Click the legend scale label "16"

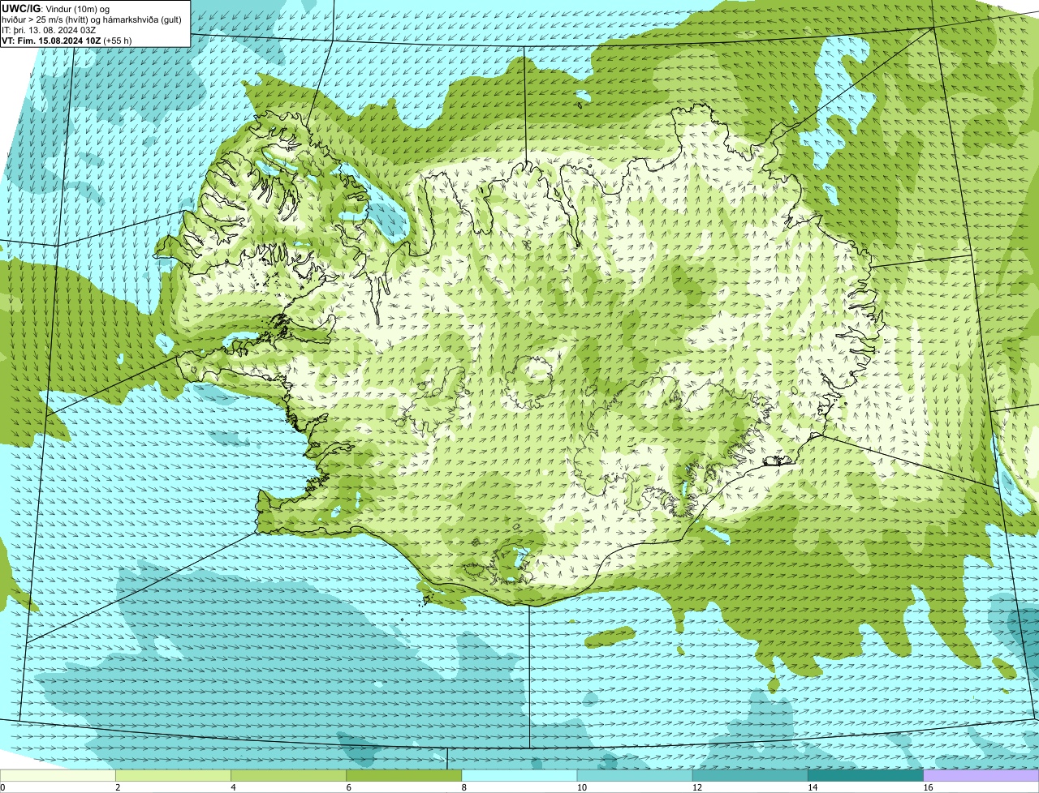pyautogui.click(x=927, y=787)
